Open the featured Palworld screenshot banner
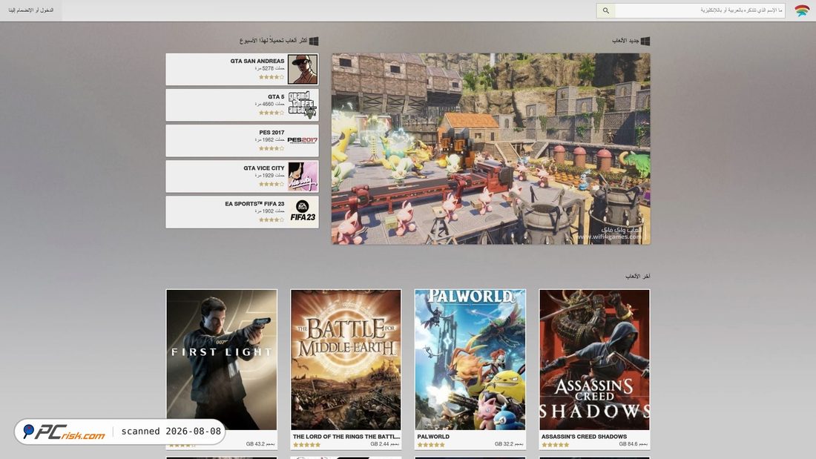 [x=491, y=149]
